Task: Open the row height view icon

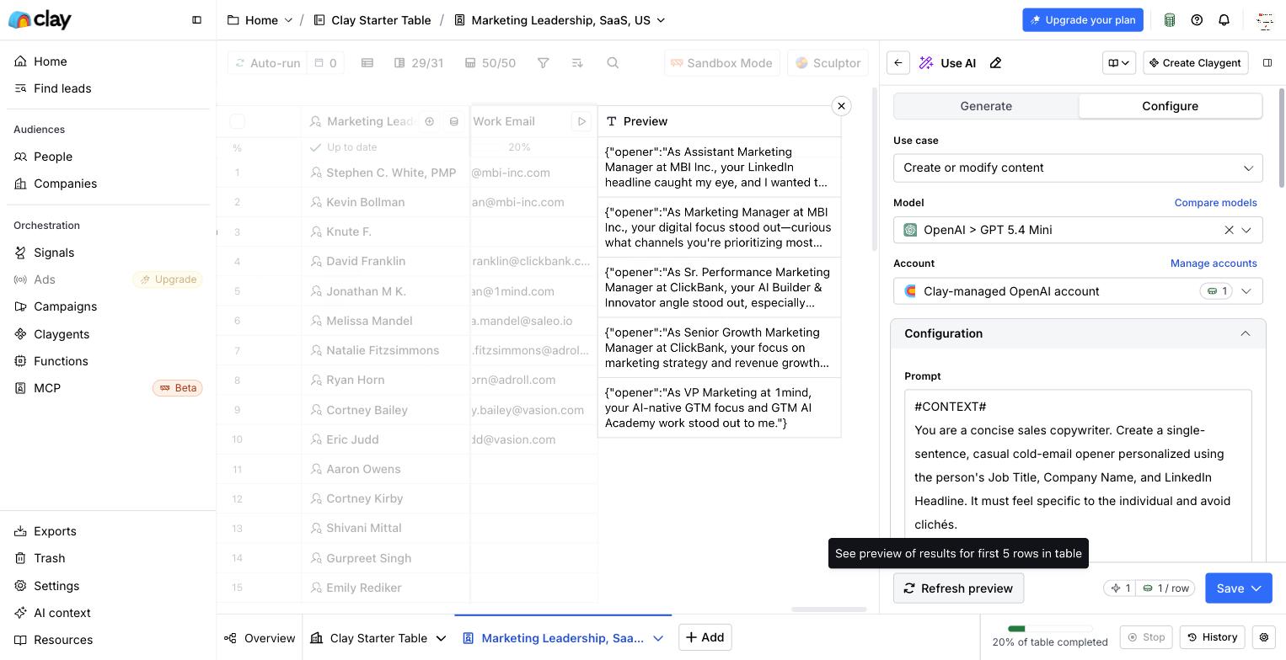Action: coord(367,63)
